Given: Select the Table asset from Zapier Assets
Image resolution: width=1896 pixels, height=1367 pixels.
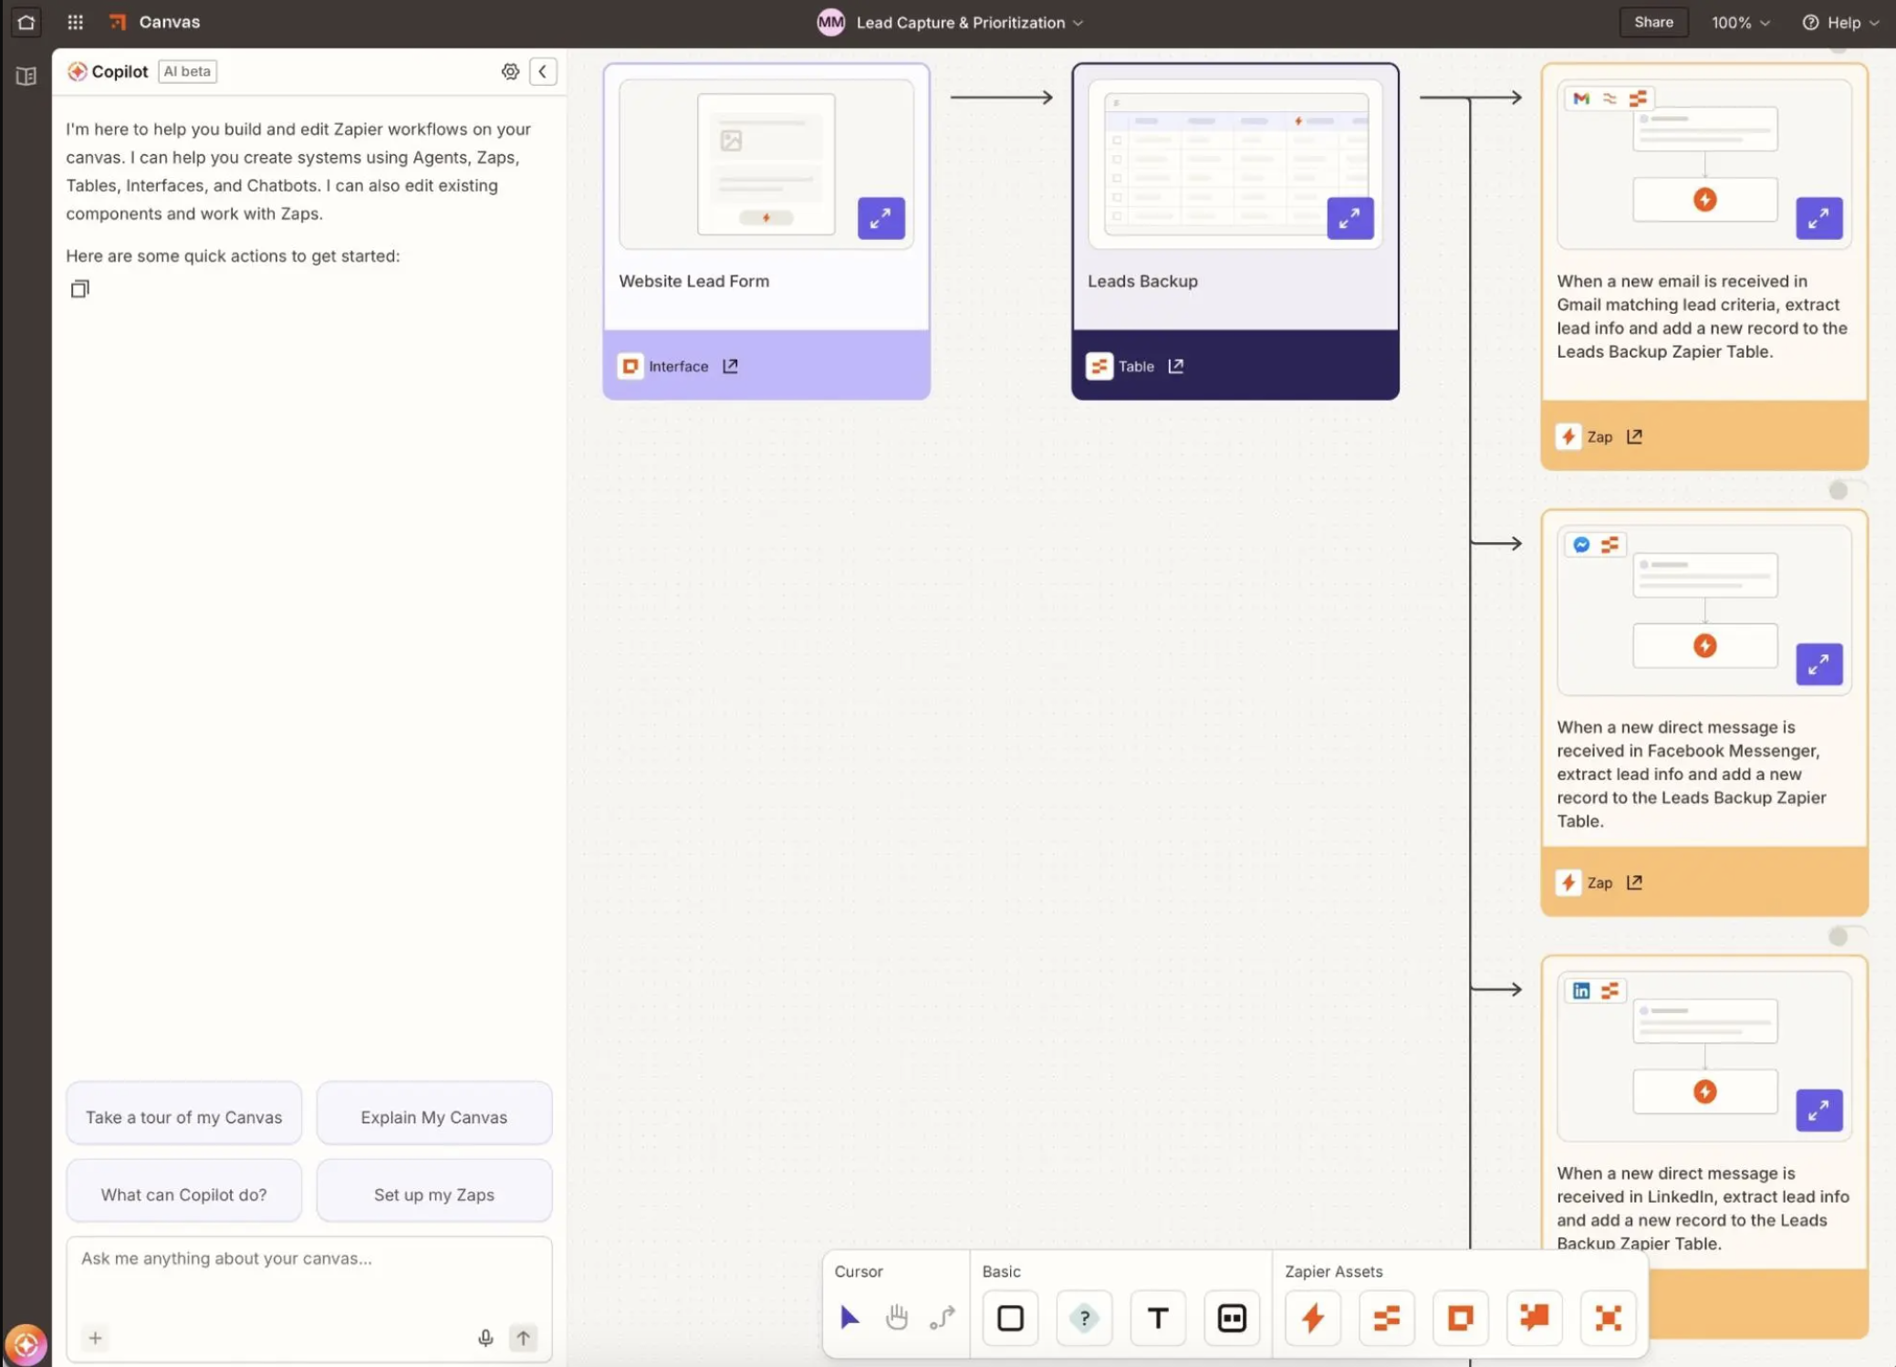Looking at the screenshot, I should click(x=1385, y=1318).
